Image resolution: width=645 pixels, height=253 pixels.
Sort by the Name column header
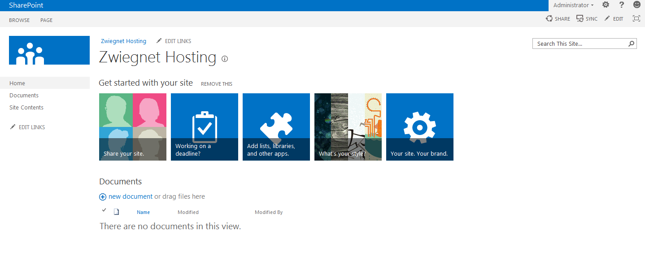coord(144,212)
